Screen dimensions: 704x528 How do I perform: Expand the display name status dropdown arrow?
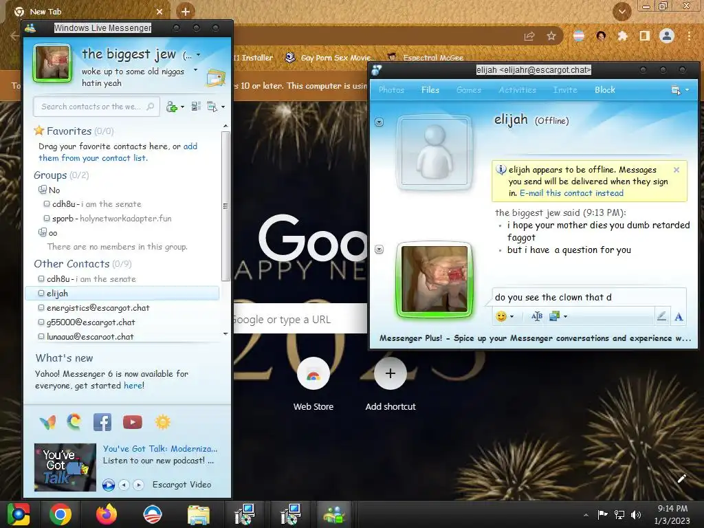[x=199, y=55]
